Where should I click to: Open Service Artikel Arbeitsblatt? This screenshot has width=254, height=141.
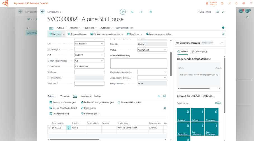(63, 108)
